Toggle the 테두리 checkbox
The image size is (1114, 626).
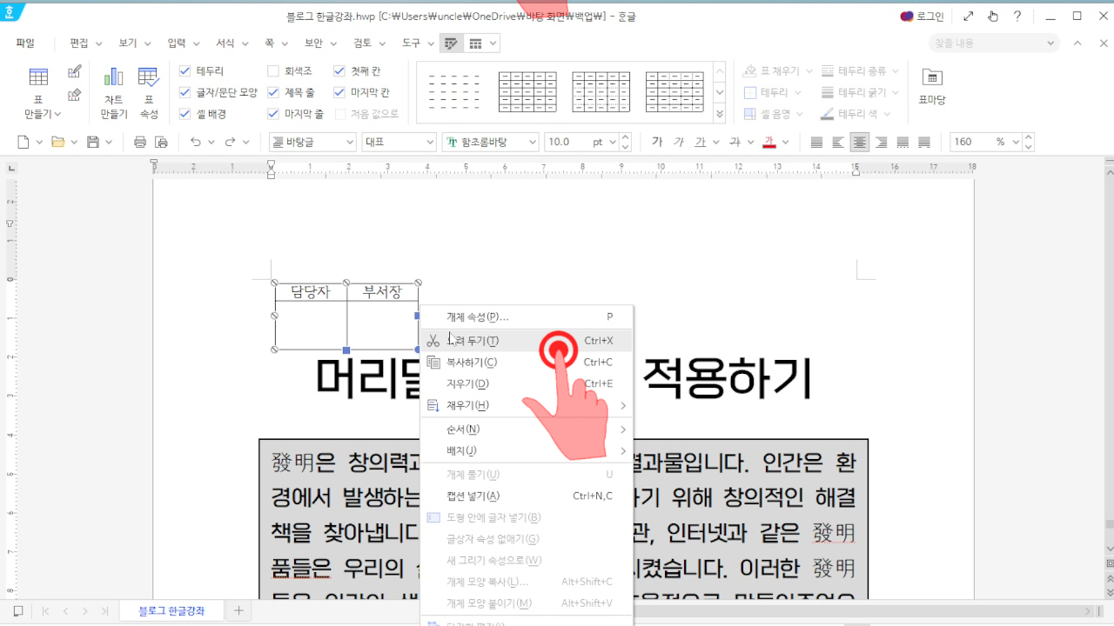point(185,71)
